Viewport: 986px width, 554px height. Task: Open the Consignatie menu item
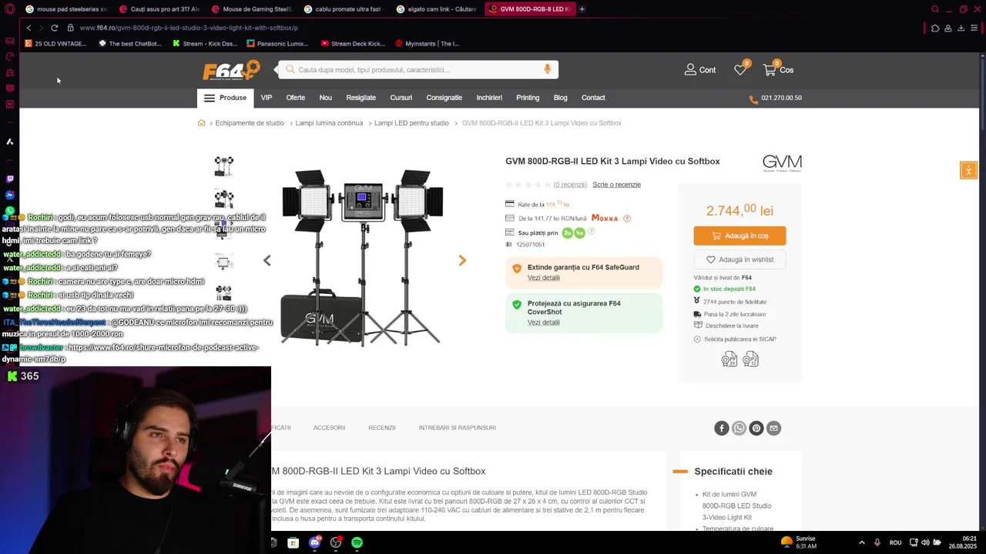444,98
